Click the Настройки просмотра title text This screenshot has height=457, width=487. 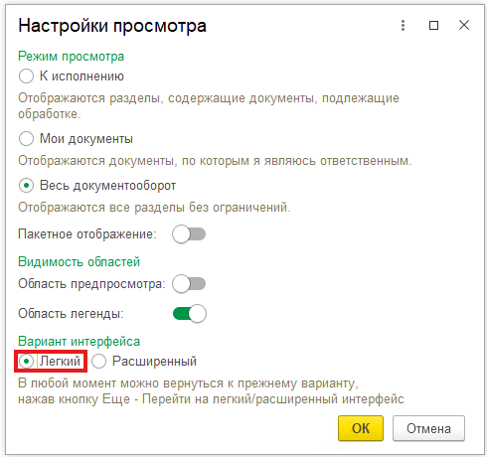coord(112,26)
